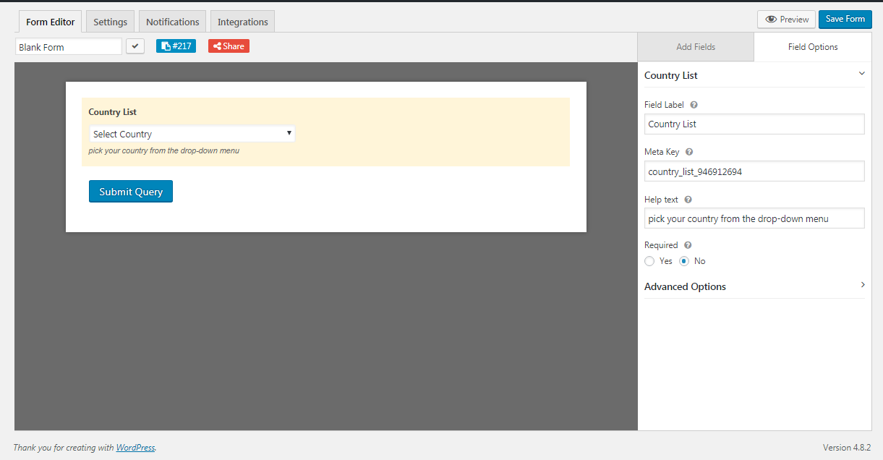Image resolution: width=883 pixels, height=460 pixels.
Task: Click the Meta Key question mark icon
Action: (x=688, y=151)
